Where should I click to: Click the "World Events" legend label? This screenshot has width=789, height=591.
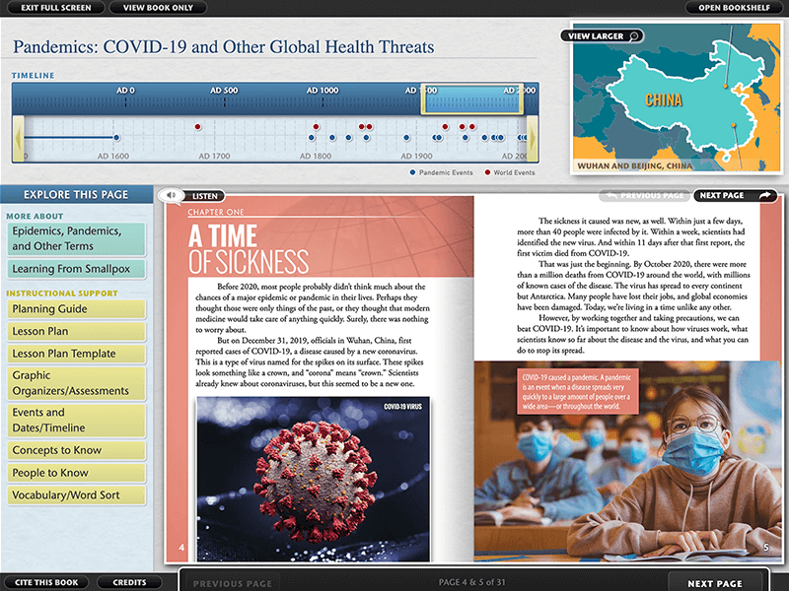514,172
